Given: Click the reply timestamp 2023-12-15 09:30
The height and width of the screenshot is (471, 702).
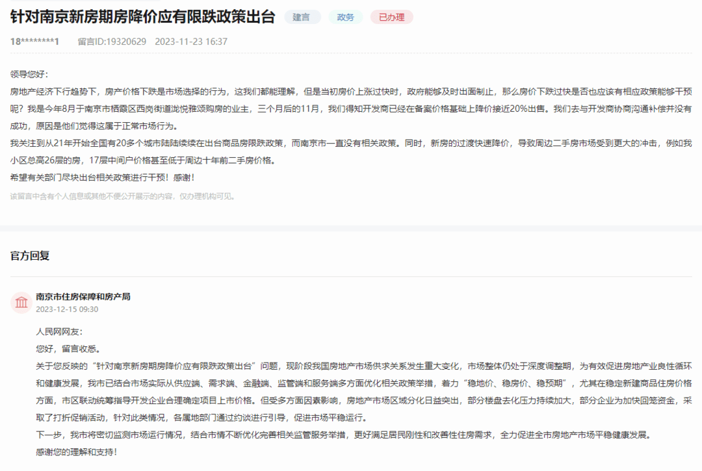Looking at the screenshot, I should coord(67,309).
